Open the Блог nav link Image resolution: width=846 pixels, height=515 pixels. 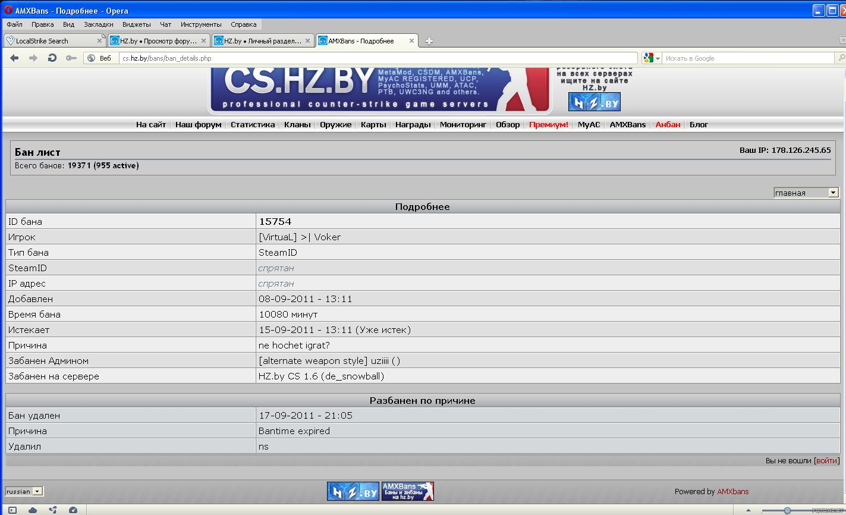[699, 124]
